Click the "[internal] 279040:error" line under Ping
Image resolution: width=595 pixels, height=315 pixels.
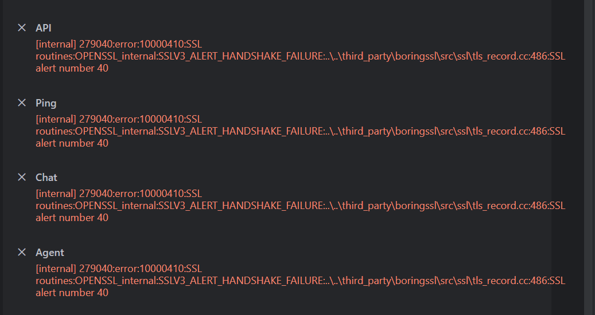(x=119, y=119)
